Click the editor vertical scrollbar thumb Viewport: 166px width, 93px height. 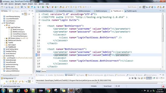(x=163, y=28)
